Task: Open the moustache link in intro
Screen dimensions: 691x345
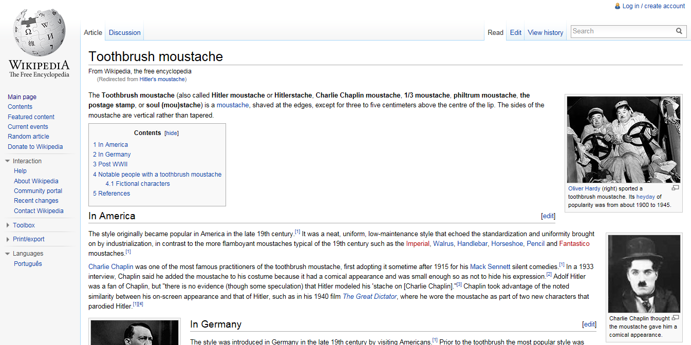Action: click(233, 105)
